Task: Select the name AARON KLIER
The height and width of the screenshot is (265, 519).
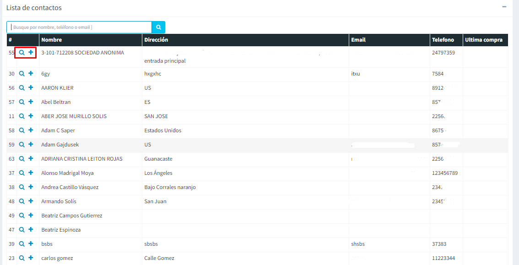Action: tap(57, 88)
